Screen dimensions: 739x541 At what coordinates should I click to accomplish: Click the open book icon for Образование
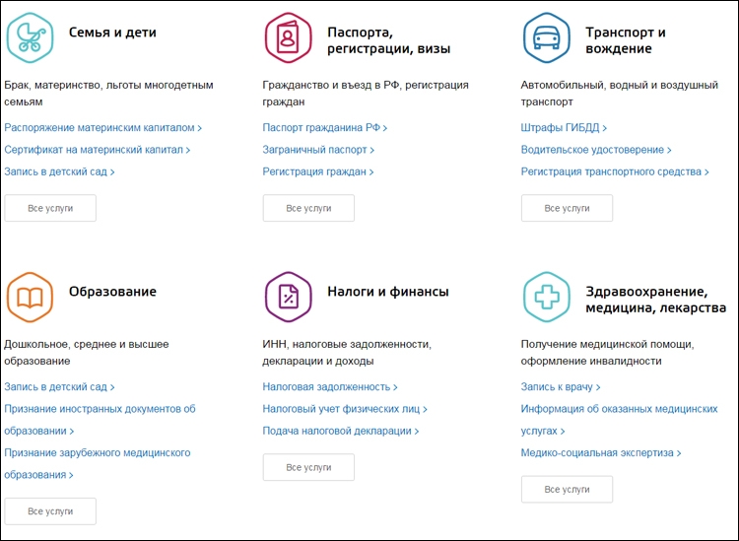tap(30, 297)
